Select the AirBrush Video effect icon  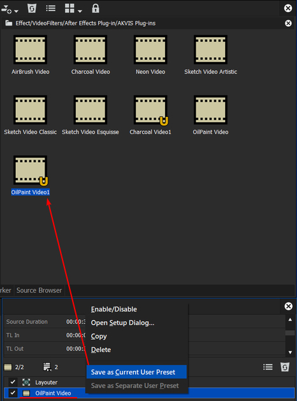click(x=30, y=50)
